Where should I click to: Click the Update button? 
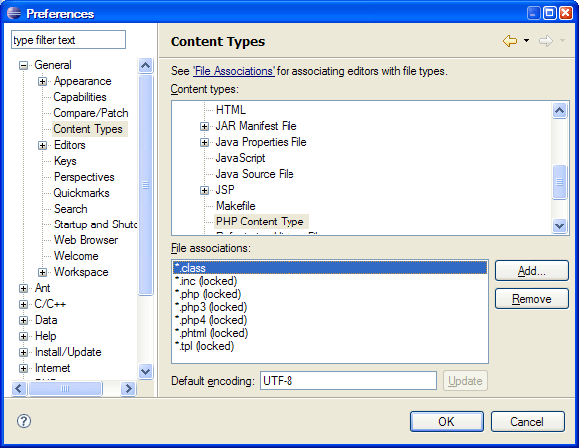pyautogui.click(x=465, y=381)
